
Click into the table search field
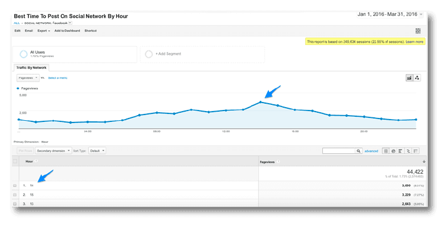click(x=339, y=151)
